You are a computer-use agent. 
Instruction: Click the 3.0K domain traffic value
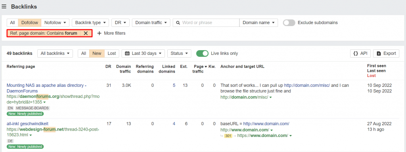pos(126,85)
